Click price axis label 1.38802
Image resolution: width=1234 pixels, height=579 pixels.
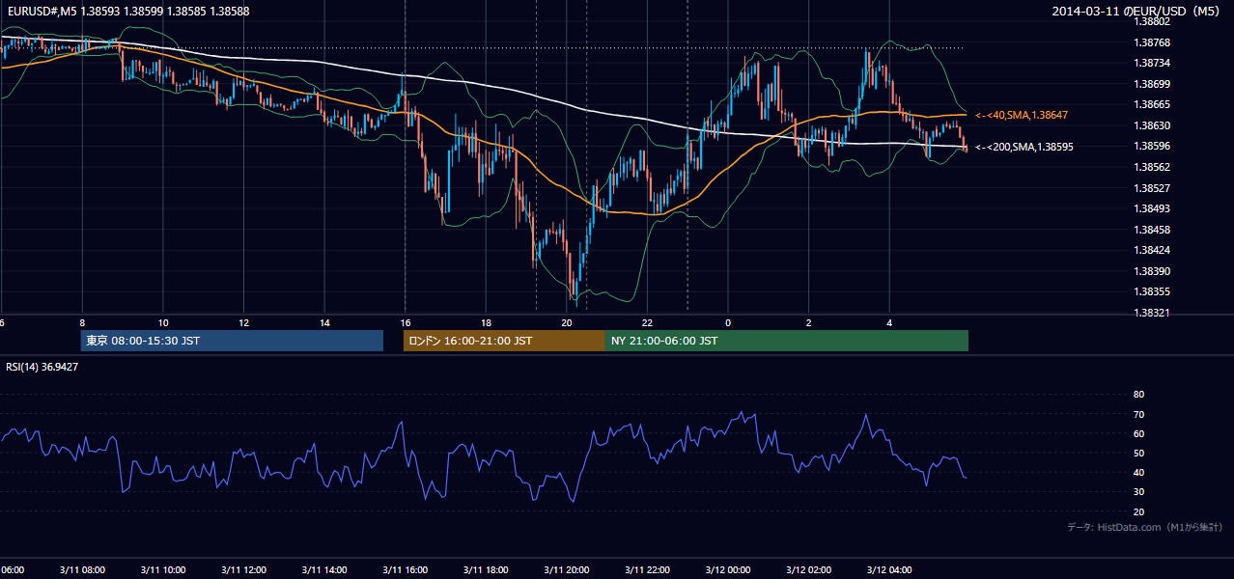(x=1152, y=21)
